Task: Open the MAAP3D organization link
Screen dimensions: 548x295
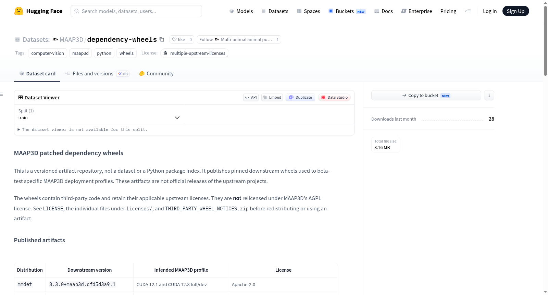Action: (71, 39)
